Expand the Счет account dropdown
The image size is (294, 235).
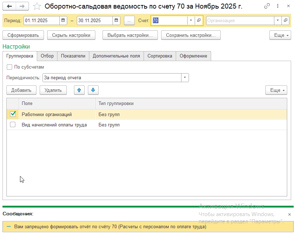pos(191,20)
